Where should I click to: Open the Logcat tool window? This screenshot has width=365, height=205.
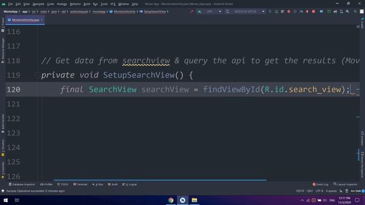pyautogui.click(x=129, y=184)
